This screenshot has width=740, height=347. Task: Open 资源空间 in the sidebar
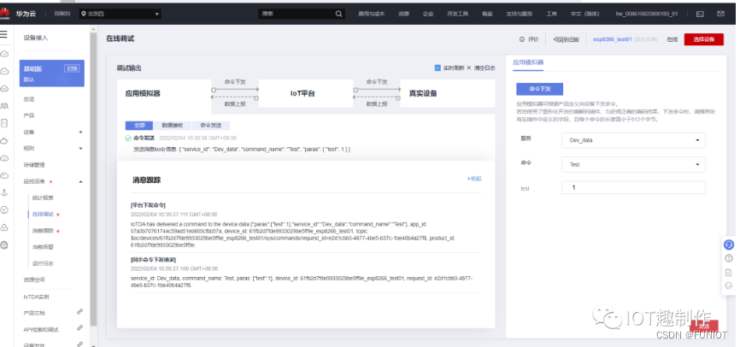(34, 280)
